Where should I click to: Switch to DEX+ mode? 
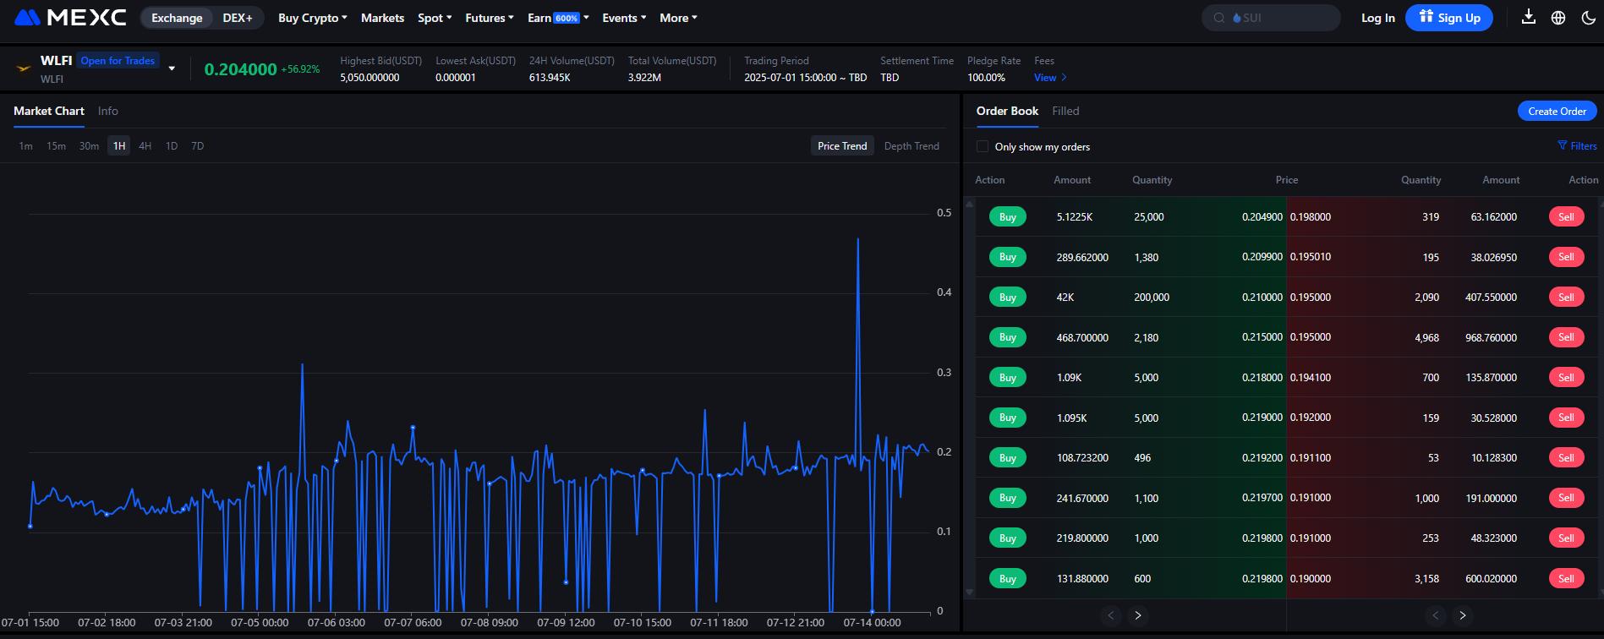[238, 18]
